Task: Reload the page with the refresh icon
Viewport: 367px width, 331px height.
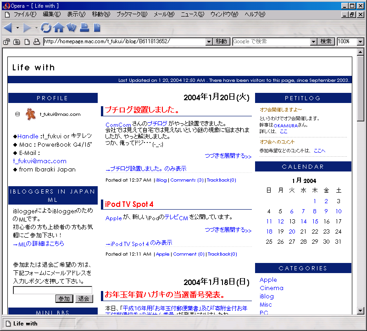Action: pos(46,28)
